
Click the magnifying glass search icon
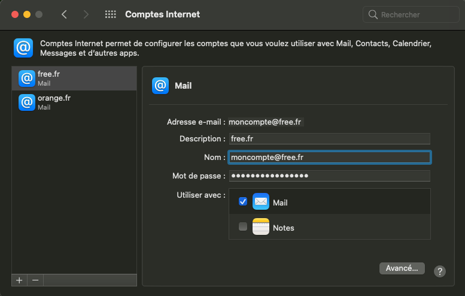click(373, 14)
